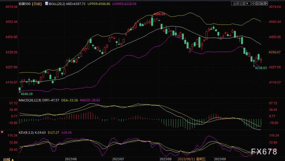Click the D:17.27 value

coord(53,133)
